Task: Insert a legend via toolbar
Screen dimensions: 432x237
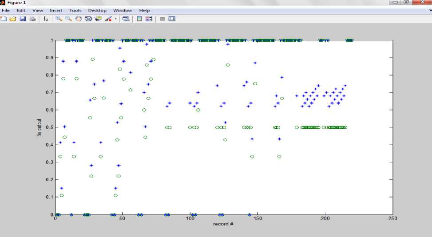Action: click(x=149, y=19)
